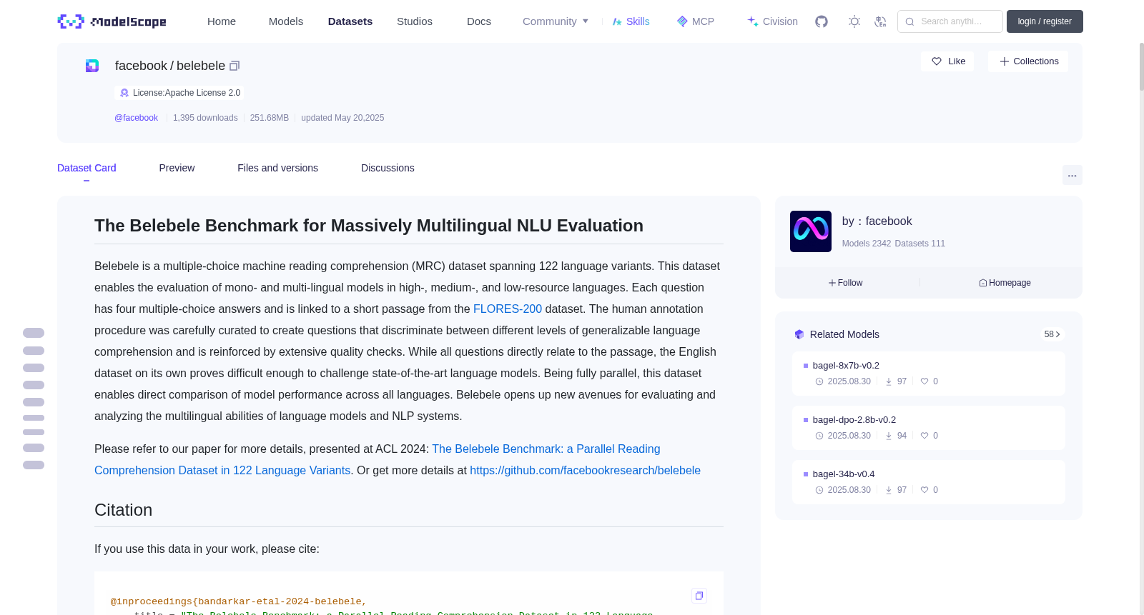Click the 'by : facebook' organization name

click(x=877, y=221)
